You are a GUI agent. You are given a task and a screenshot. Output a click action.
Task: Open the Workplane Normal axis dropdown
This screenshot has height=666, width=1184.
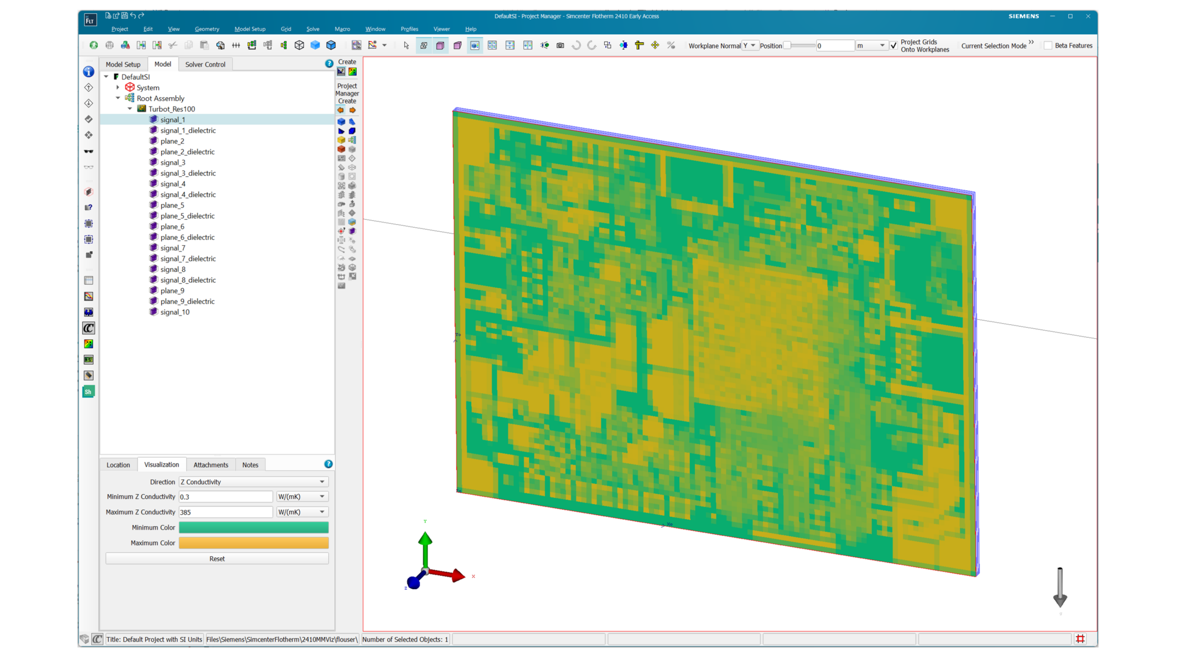pyautogui.click(x=750, y=45)
